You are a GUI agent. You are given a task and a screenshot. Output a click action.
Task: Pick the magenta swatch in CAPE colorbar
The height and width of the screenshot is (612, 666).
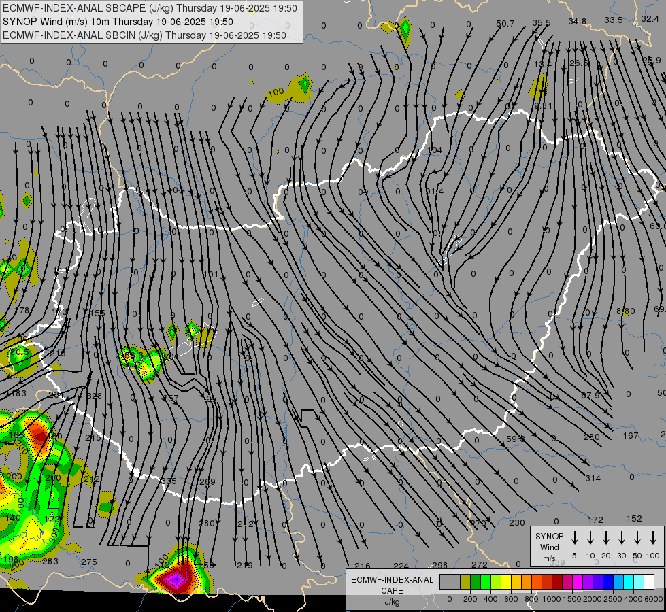coord(578,581)
